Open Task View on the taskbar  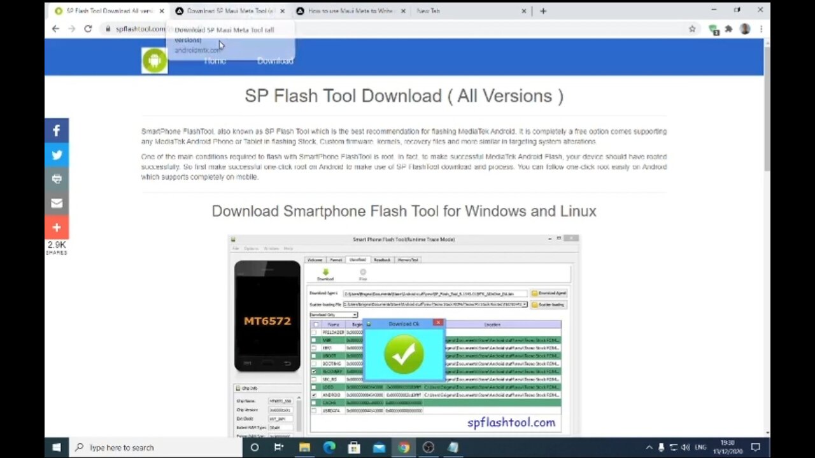[278, 447]
